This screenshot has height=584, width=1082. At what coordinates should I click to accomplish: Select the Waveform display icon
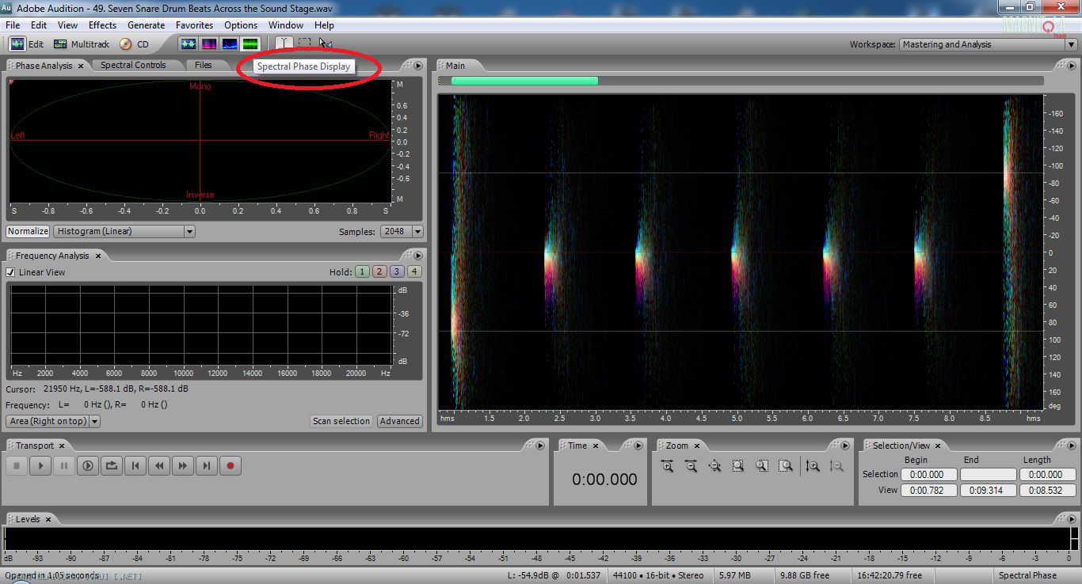(188, 44)
